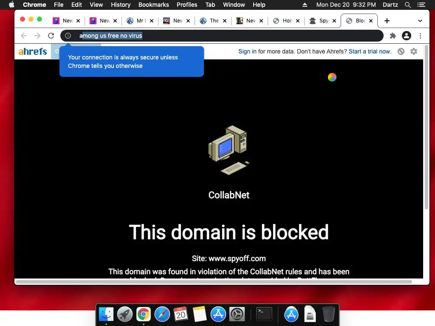The width and height of the screenshot is (435, 326).
Task: Click the www.spyoff.com site text
Action: 237,259
